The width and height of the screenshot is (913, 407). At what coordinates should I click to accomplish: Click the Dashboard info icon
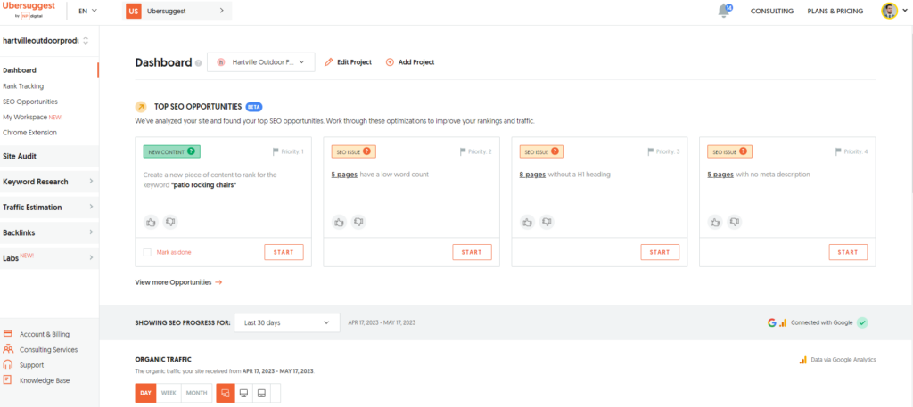[x=199, y=63]
